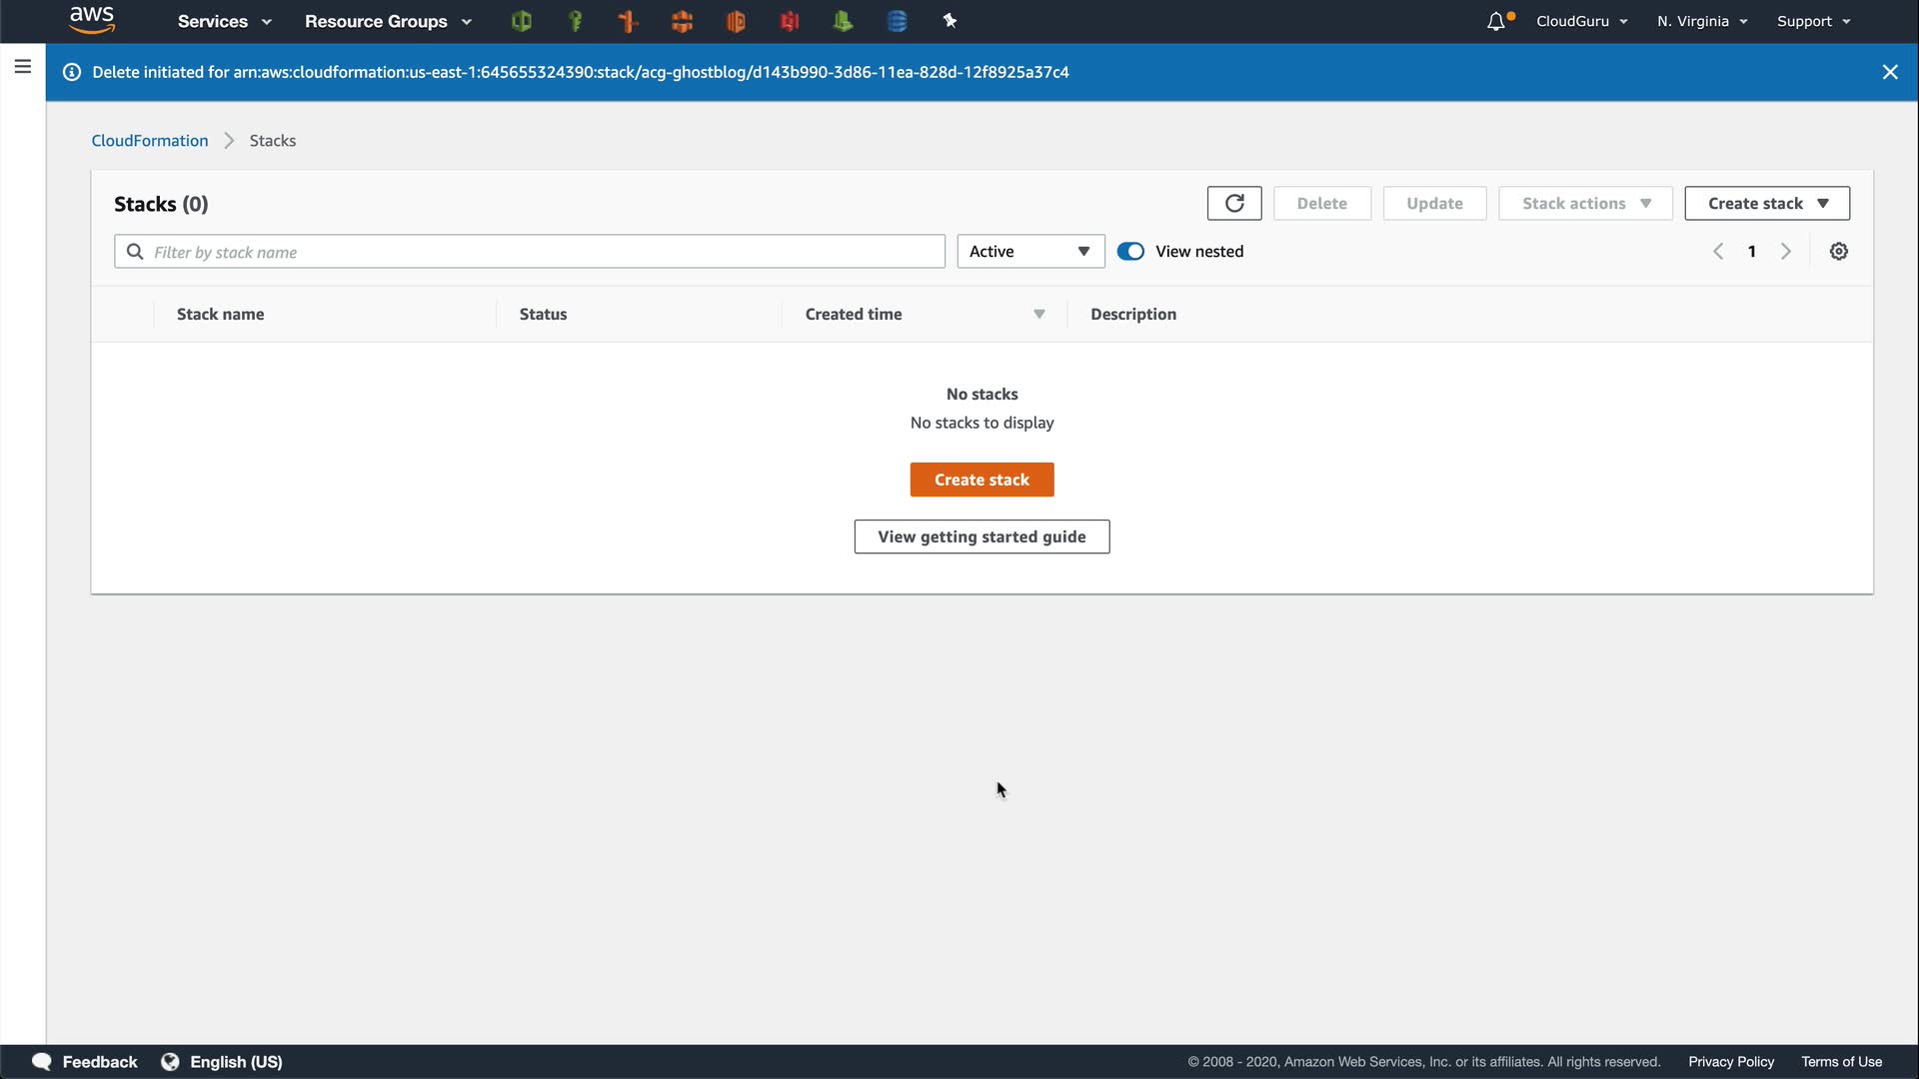This screenshot has height=1079, width=1919.
Task: Expand the N. Virginia region selector
Action: click(1701, 21)
